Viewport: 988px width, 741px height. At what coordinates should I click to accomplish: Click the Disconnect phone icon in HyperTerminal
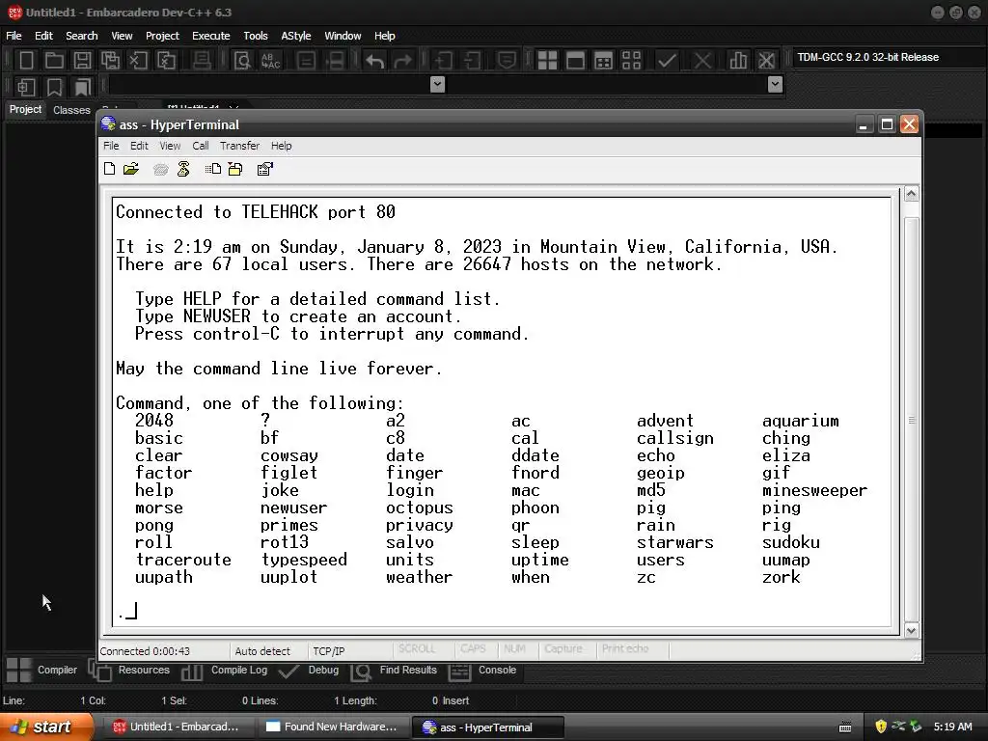(183, 169)
